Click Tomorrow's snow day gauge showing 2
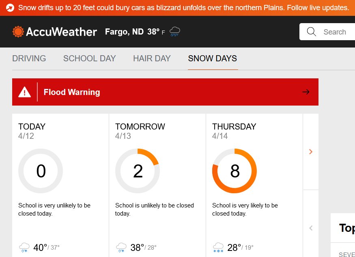355x257 pixels. [138, 171]
